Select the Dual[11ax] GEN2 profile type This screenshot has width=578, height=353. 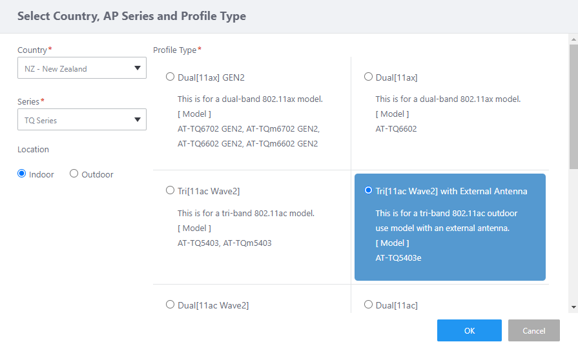(x=170, y=77)
